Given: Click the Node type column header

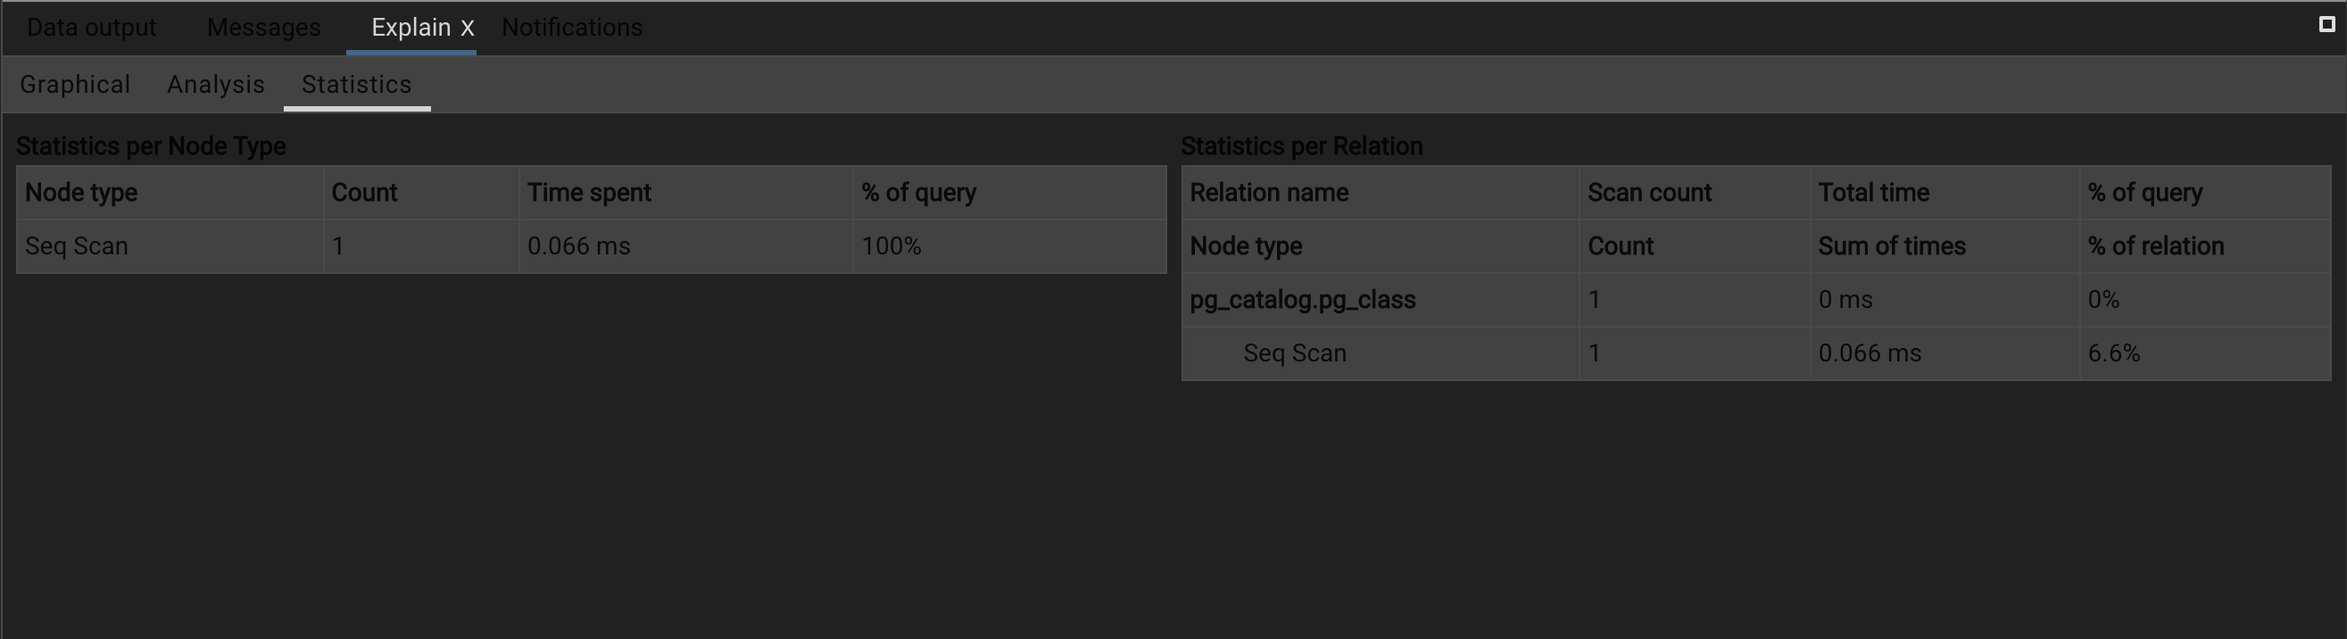Looking at the screenshot, I should pos(81,193).
